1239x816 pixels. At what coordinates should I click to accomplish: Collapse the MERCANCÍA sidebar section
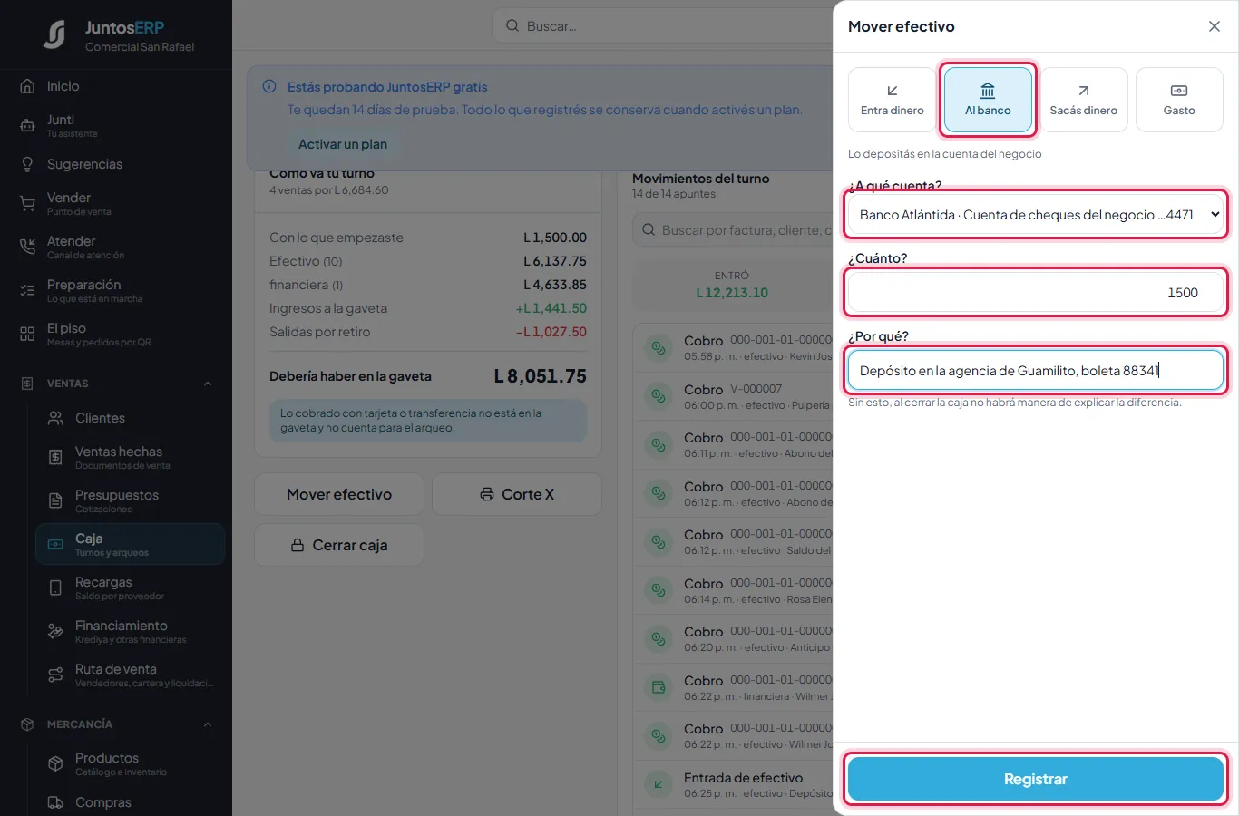[208, 724]
